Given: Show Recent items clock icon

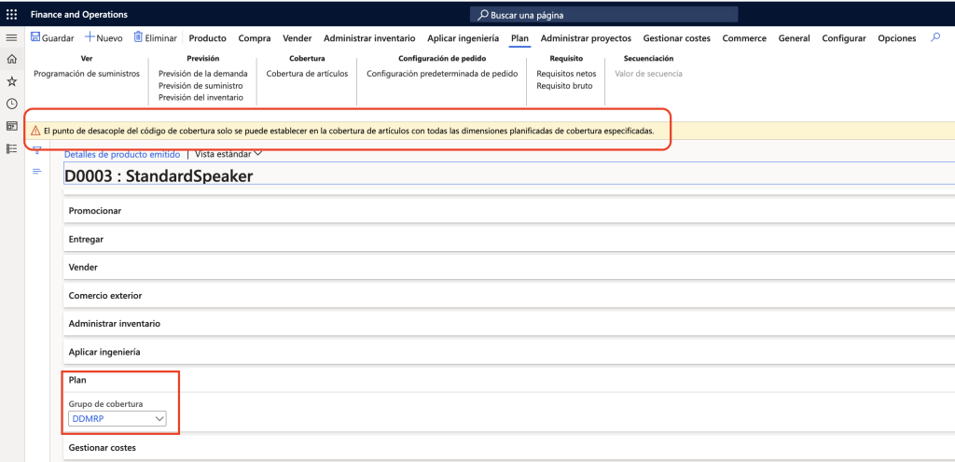Looking at the screenshot, I should (x=11, y=104).
